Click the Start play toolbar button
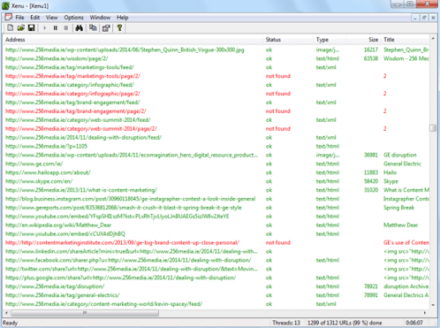 45,28
